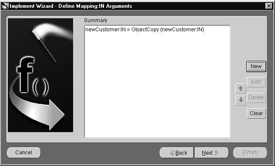Clear all mappings with Clear button
Screen dimensions: 275x166
(256, 113)
